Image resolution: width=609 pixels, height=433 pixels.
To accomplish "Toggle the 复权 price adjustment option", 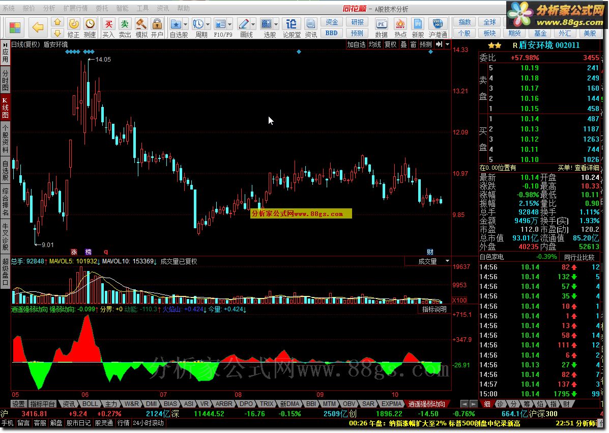I will tap(390, 44).
